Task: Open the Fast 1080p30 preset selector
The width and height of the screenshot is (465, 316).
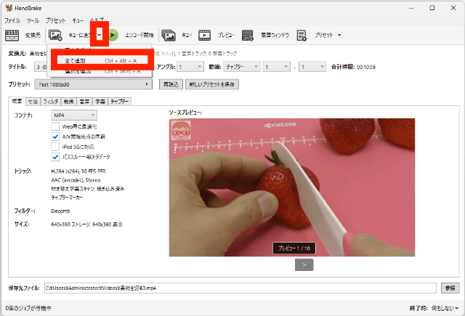Action: click(x=94, y=84)
